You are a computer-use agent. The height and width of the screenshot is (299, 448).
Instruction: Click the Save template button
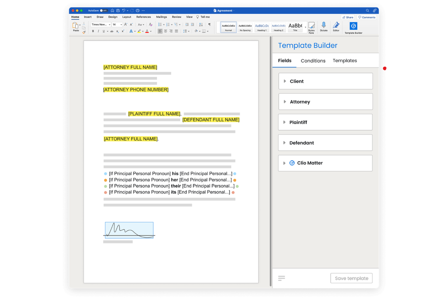point(351,278)
